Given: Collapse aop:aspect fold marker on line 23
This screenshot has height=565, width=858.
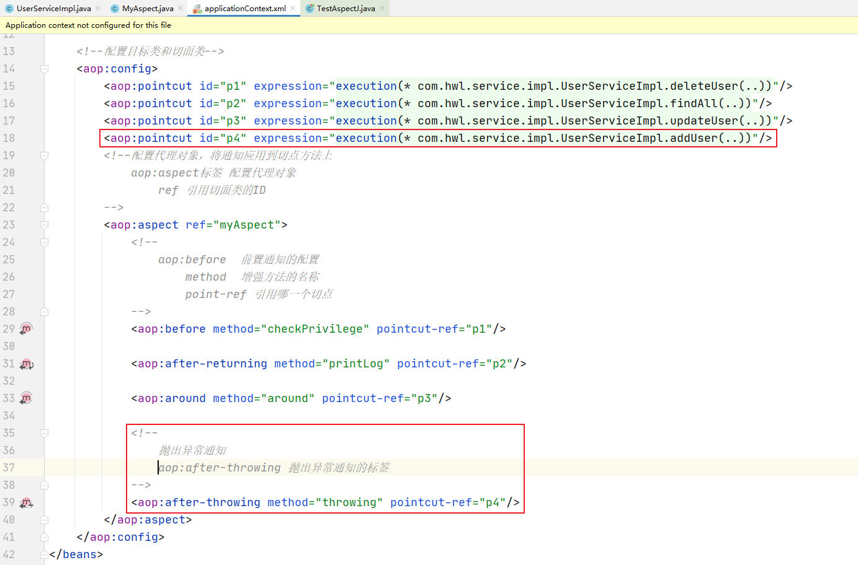Looking at the screenshot, I should [x=44, y=225].
